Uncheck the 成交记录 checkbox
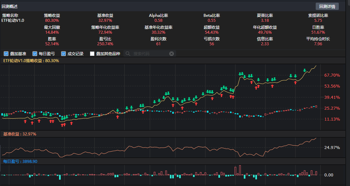 (x=63, y=54)
